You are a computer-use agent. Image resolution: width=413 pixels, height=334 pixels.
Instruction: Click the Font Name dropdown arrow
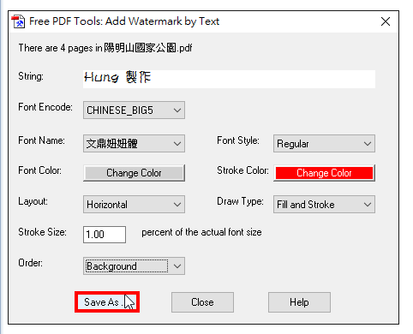pos(177,144)
